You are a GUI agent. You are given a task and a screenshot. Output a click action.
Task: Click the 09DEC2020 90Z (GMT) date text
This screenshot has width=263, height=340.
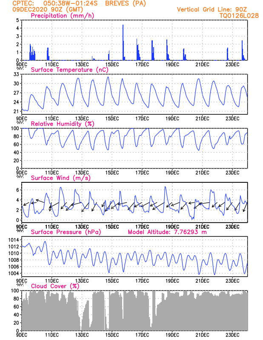48,9
